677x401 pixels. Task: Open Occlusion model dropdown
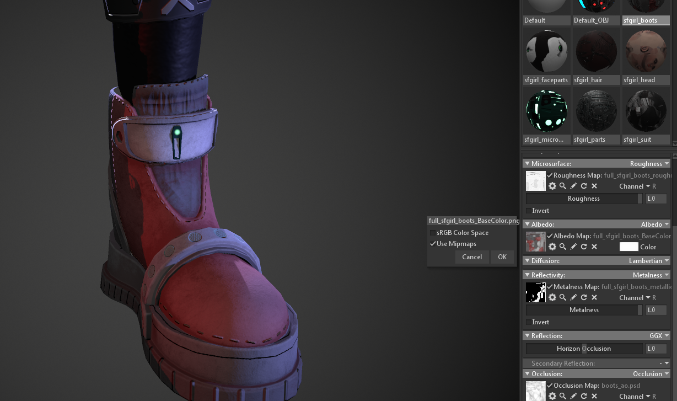(651, 374)
